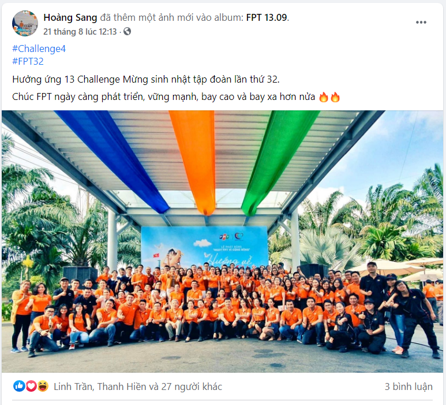
Task: Open the #FPT32 hashtag
Action: [x=28, y=61]
